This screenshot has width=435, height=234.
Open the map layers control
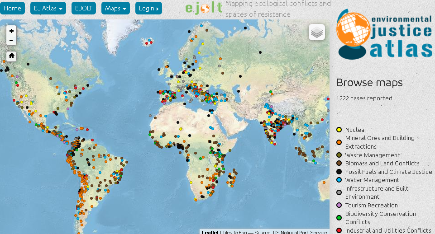(317, 33)
